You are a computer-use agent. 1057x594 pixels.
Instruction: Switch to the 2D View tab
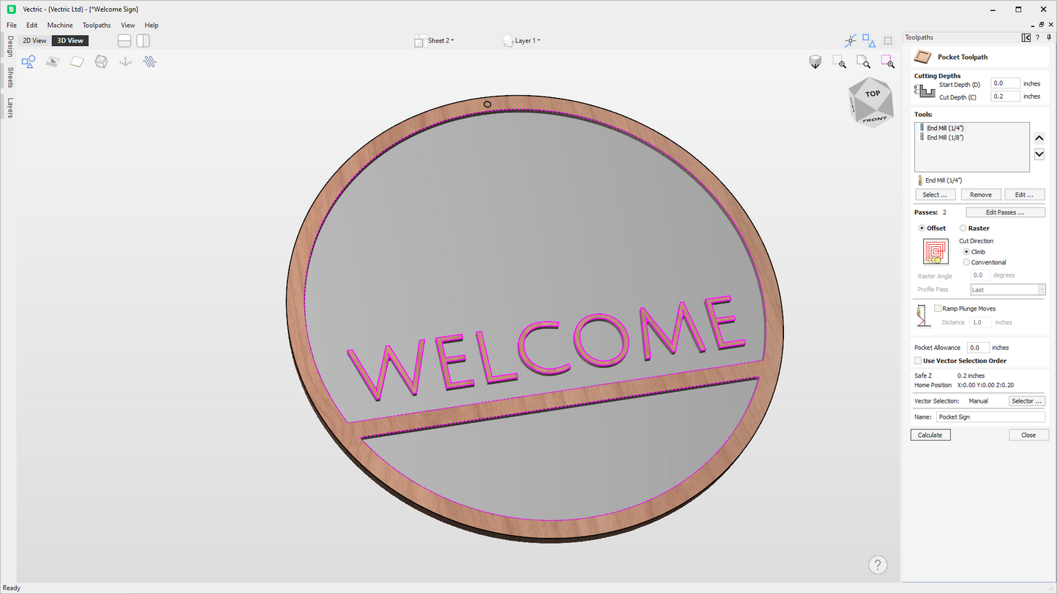(34, 40)
